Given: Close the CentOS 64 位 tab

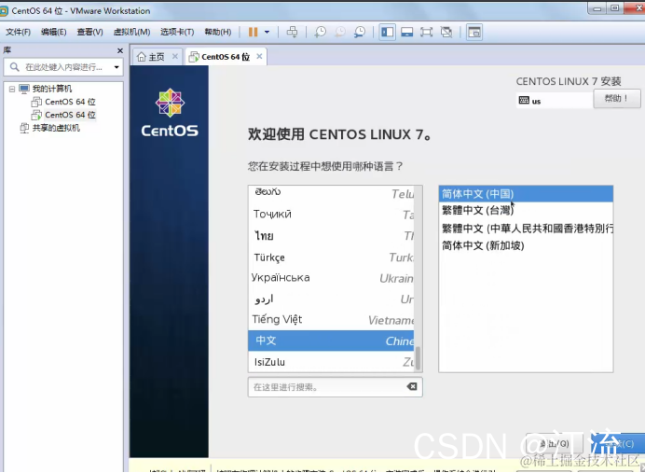Looking at the screenshot, I should (259, 56).
